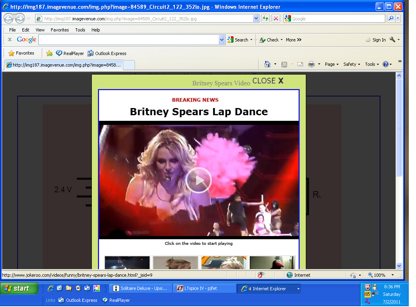The image size is (416, 307).
Task: Switch to LTspice IV - pjfet taskbar button
Action: pyautogui.click(x=204, y=288)
